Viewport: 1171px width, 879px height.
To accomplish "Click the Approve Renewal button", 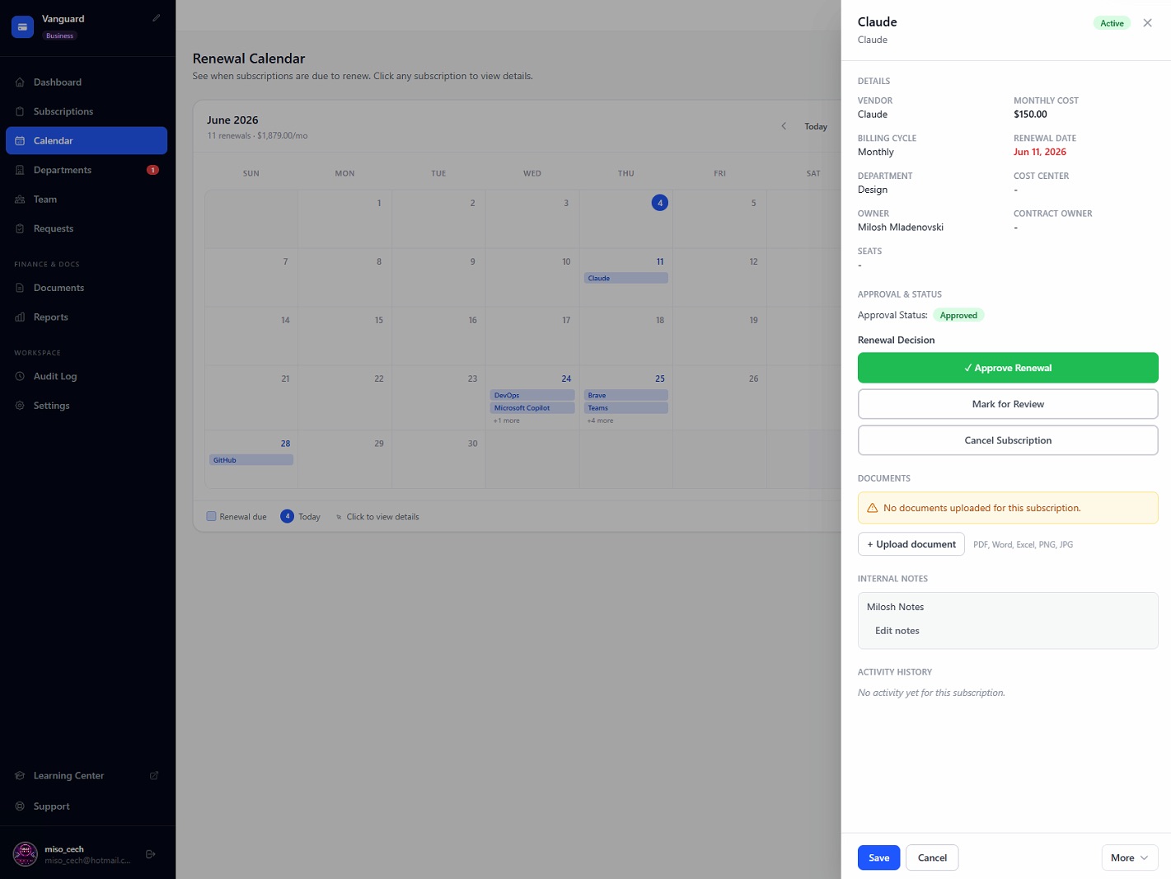I will (x=1008, y=368).
